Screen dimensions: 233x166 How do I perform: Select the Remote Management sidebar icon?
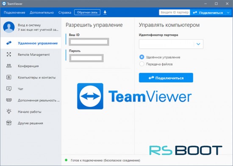[9, 54]
